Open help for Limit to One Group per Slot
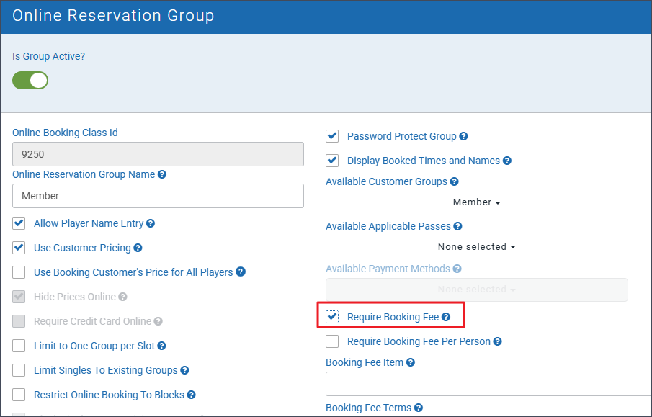The image size is (652, 417). 162,346
